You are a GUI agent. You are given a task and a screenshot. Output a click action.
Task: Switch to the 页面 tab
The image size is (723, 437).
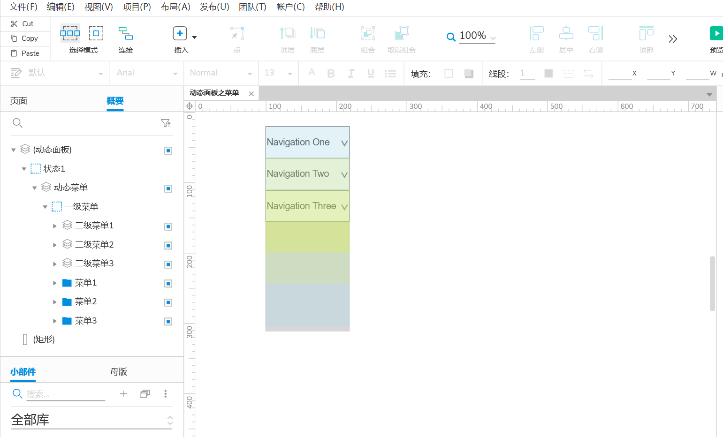19,101
